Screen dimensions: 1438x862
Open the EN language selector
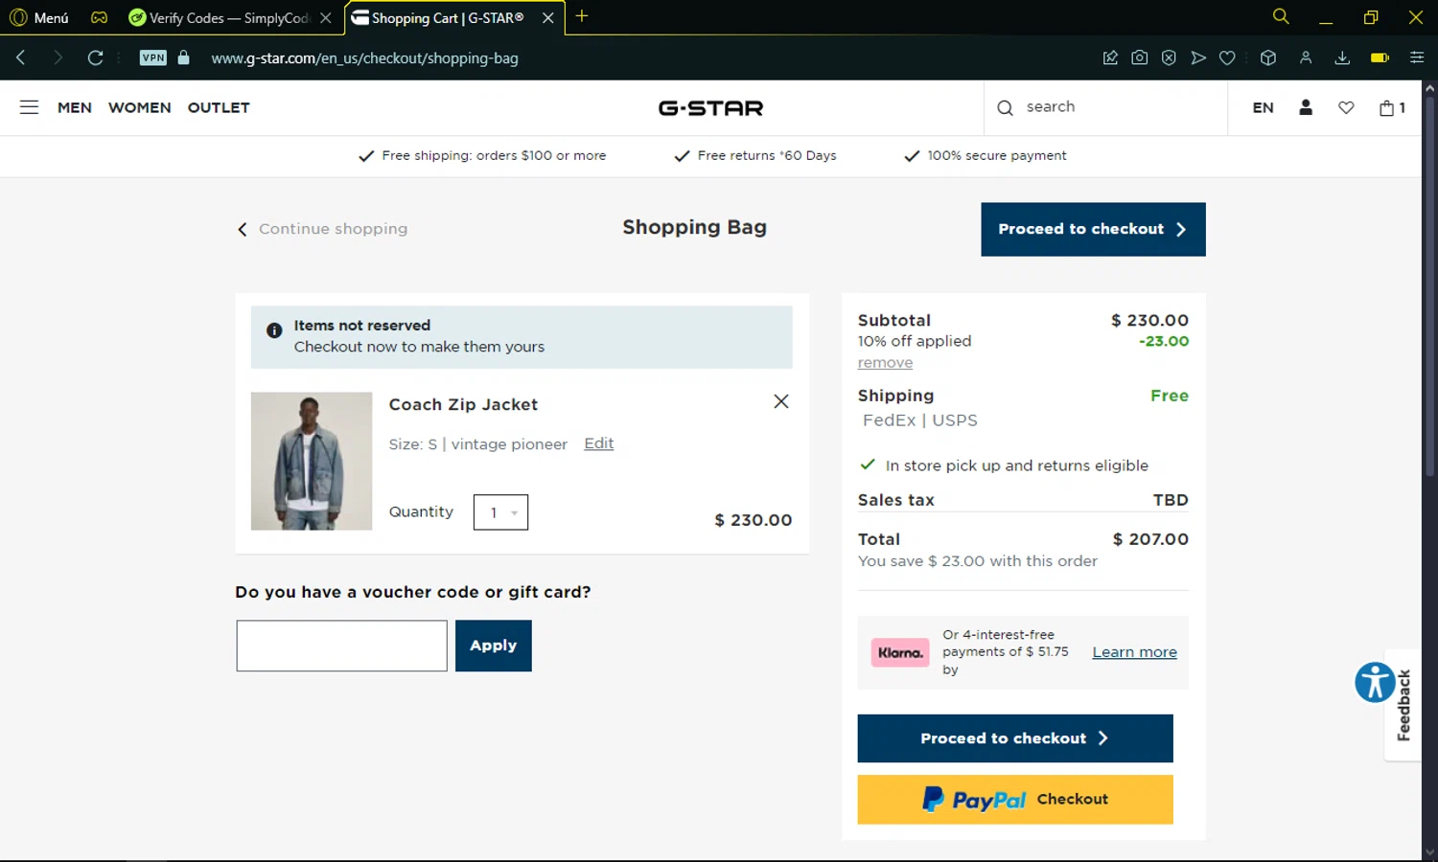tap(1263, 107)
